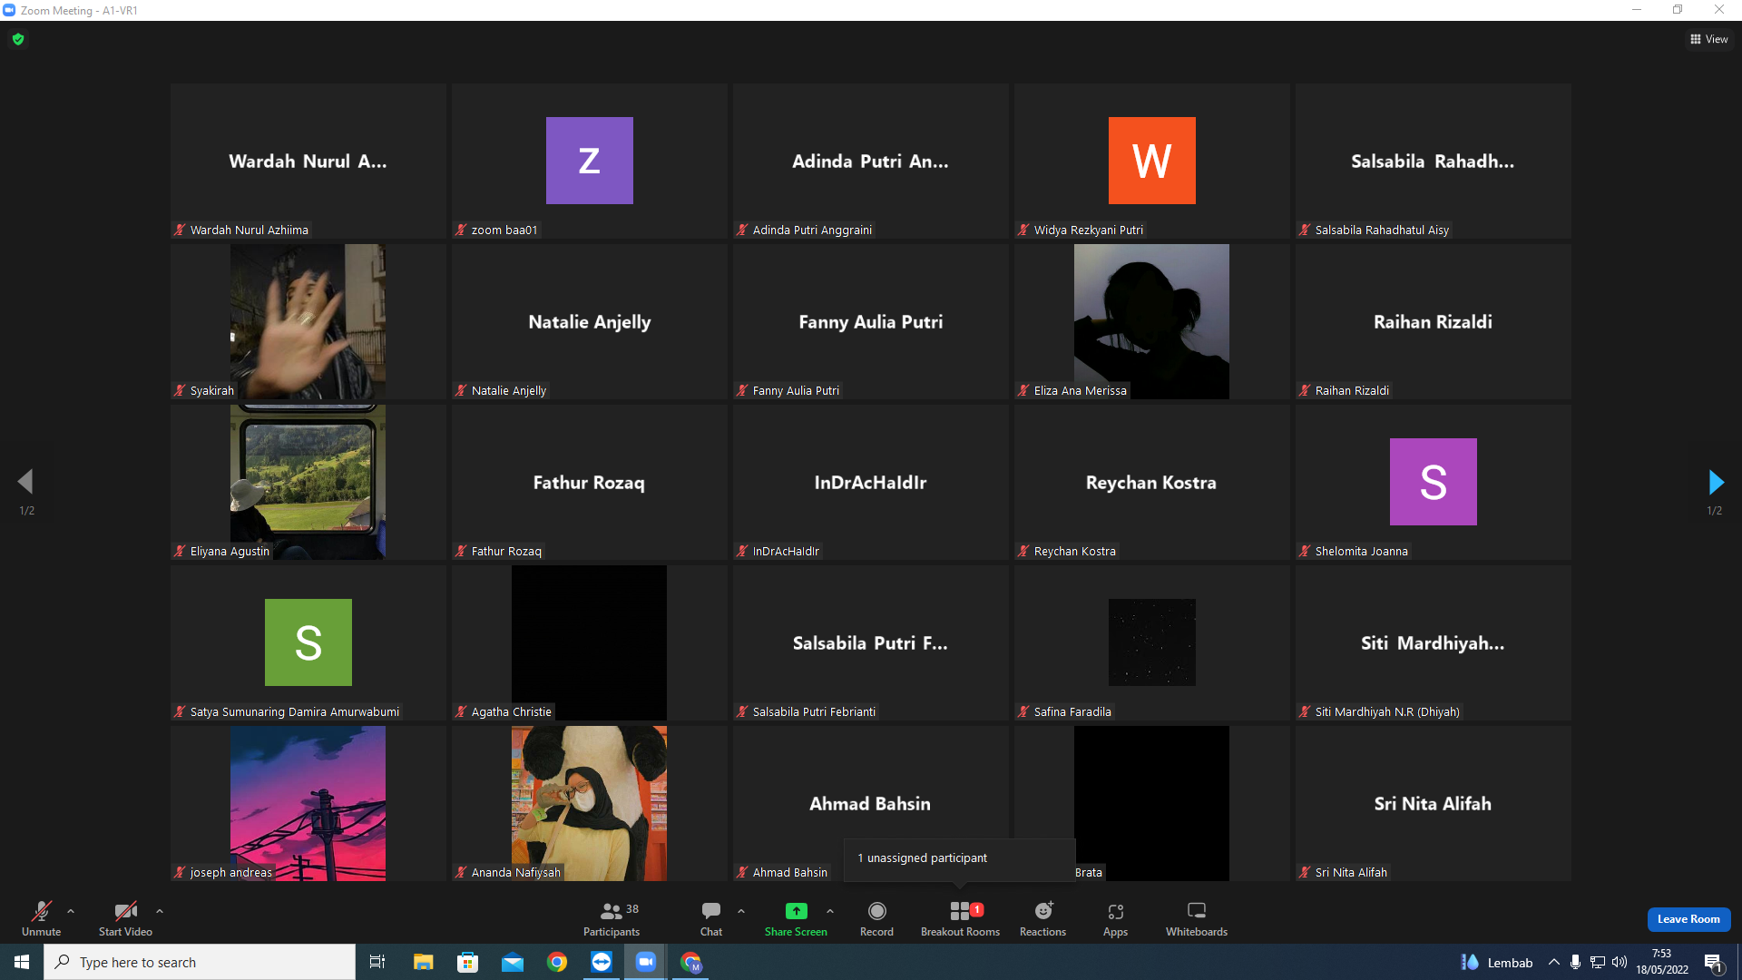Click the Salsabila Rahadhatul Aisy name label
The width and height of the screenshot is (1742, 980).
pyautogui.click(x=1382, y=230)
